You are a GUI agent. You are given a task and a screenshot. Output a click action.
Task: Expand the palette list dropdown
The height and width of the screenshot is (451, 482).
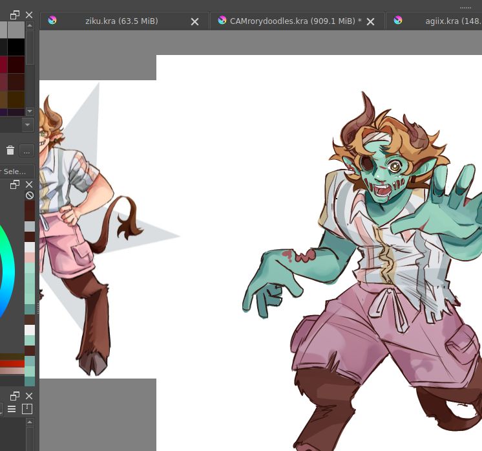pos(28,124)
